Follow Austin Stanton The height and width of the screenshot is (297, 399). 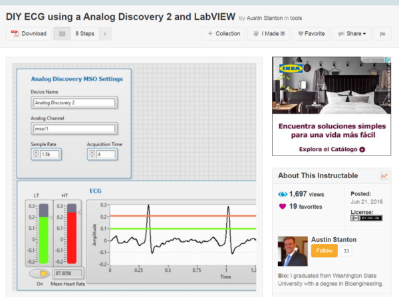325,250
